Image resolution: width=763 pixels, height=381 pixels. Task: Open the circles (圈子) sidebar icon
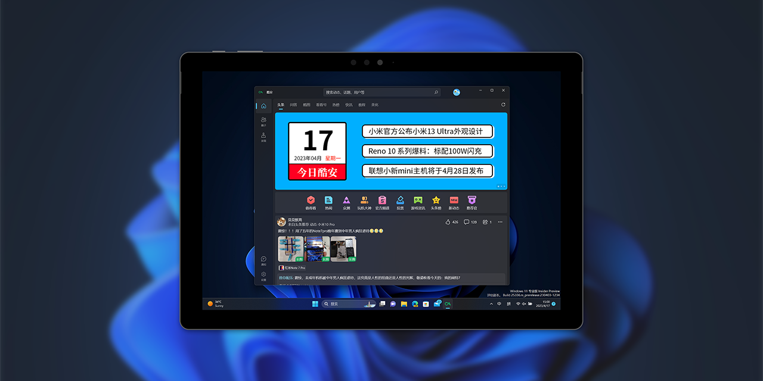(x=263, y=121)
